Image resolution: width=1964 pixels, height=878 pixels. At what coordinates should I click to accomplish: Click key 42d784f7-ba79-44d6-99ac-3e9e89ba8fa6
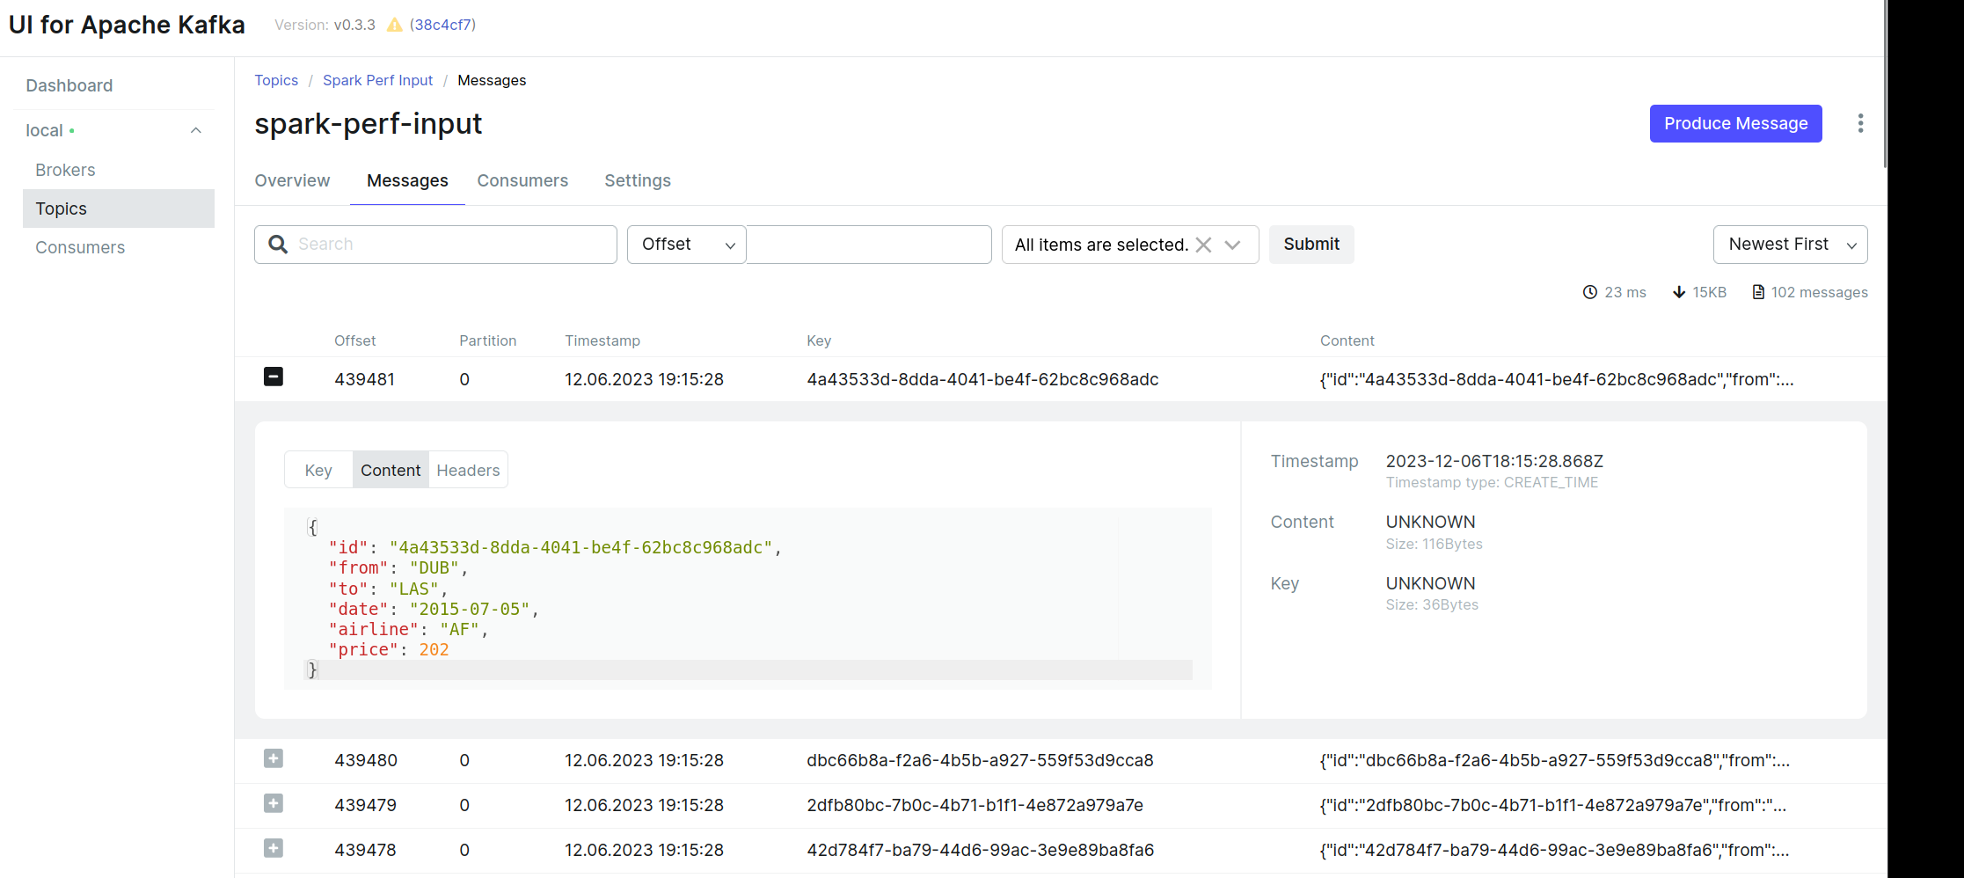point(980,850)
